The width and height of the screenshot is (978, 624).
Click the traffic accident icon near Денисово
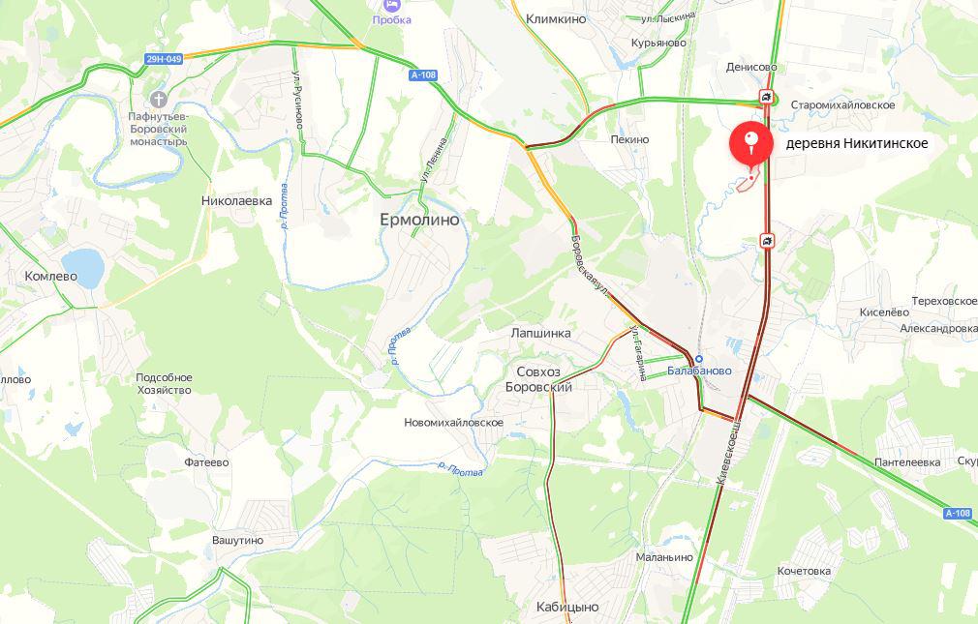coord(766,97)
